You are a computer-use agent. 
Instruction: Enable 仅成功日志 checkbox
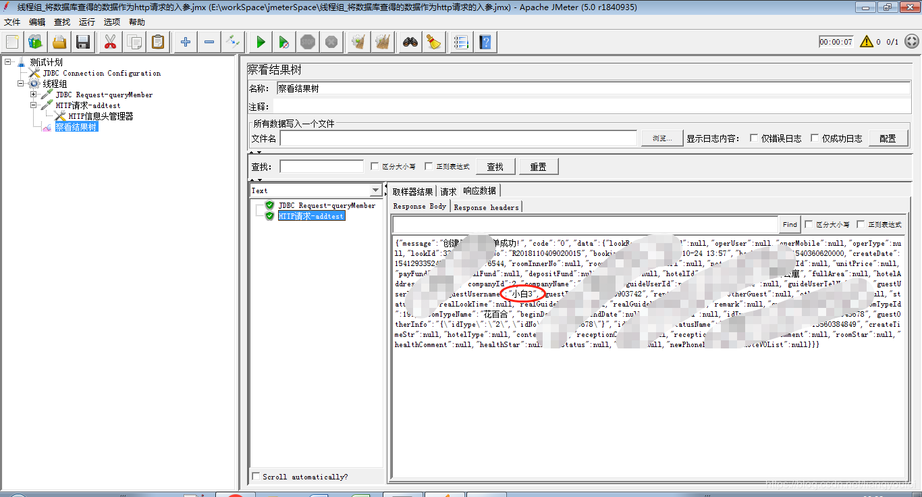coord(815,138)
